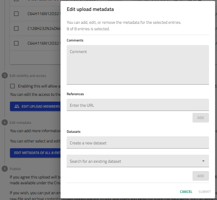Click the people icon on Edit Upload Members
Screen dimensions: 217x200
pos(17,106)
